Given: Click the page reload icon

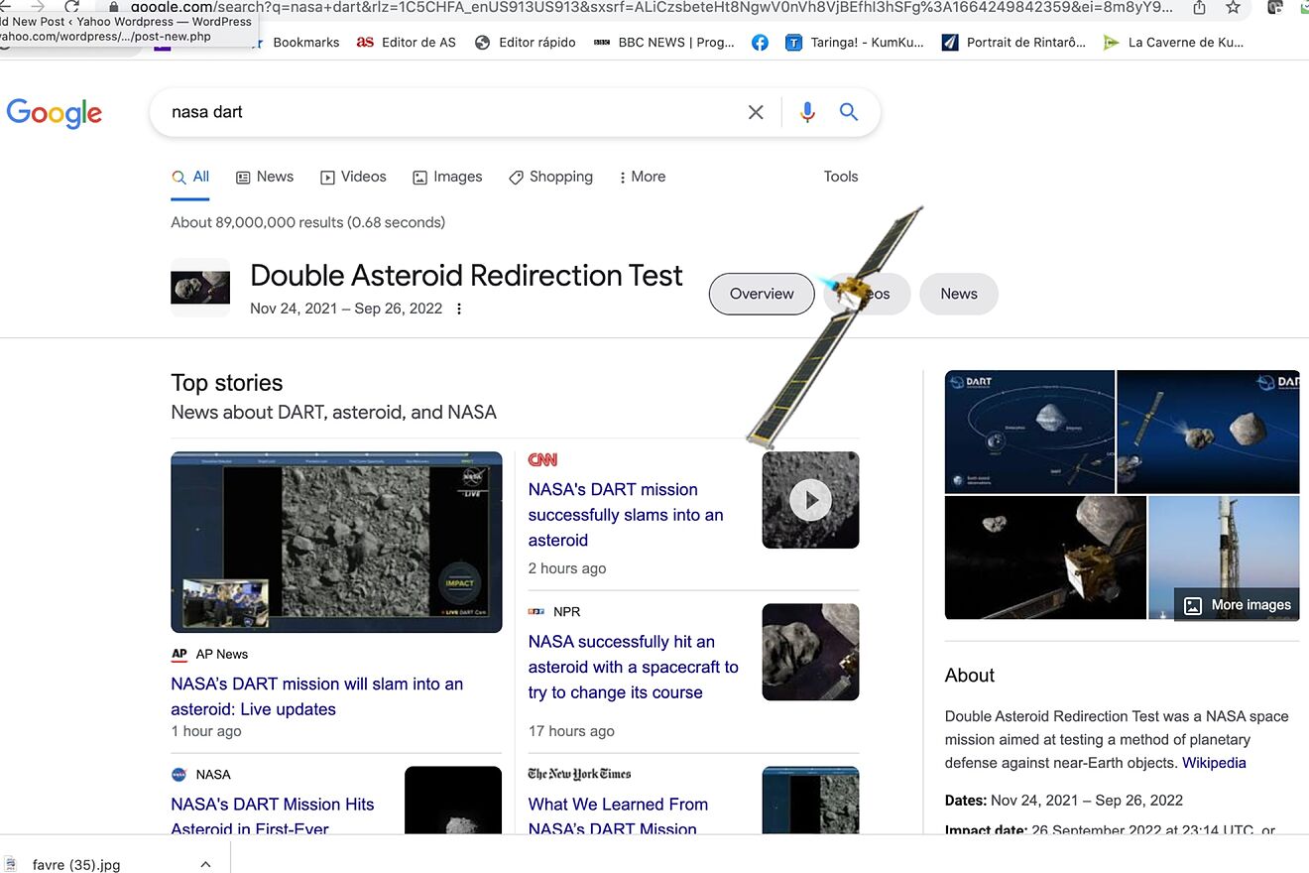Looking at the screenshot, I should (x=70, y=7).
